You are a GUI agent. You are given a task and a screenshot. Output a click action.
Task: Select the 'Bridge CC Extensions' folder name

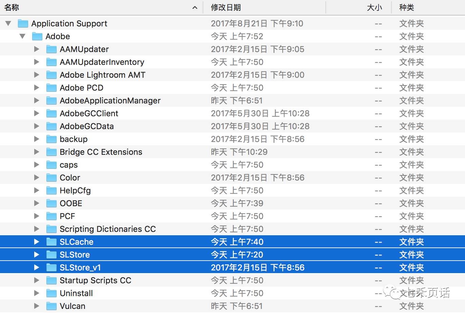tap(101, 152)
